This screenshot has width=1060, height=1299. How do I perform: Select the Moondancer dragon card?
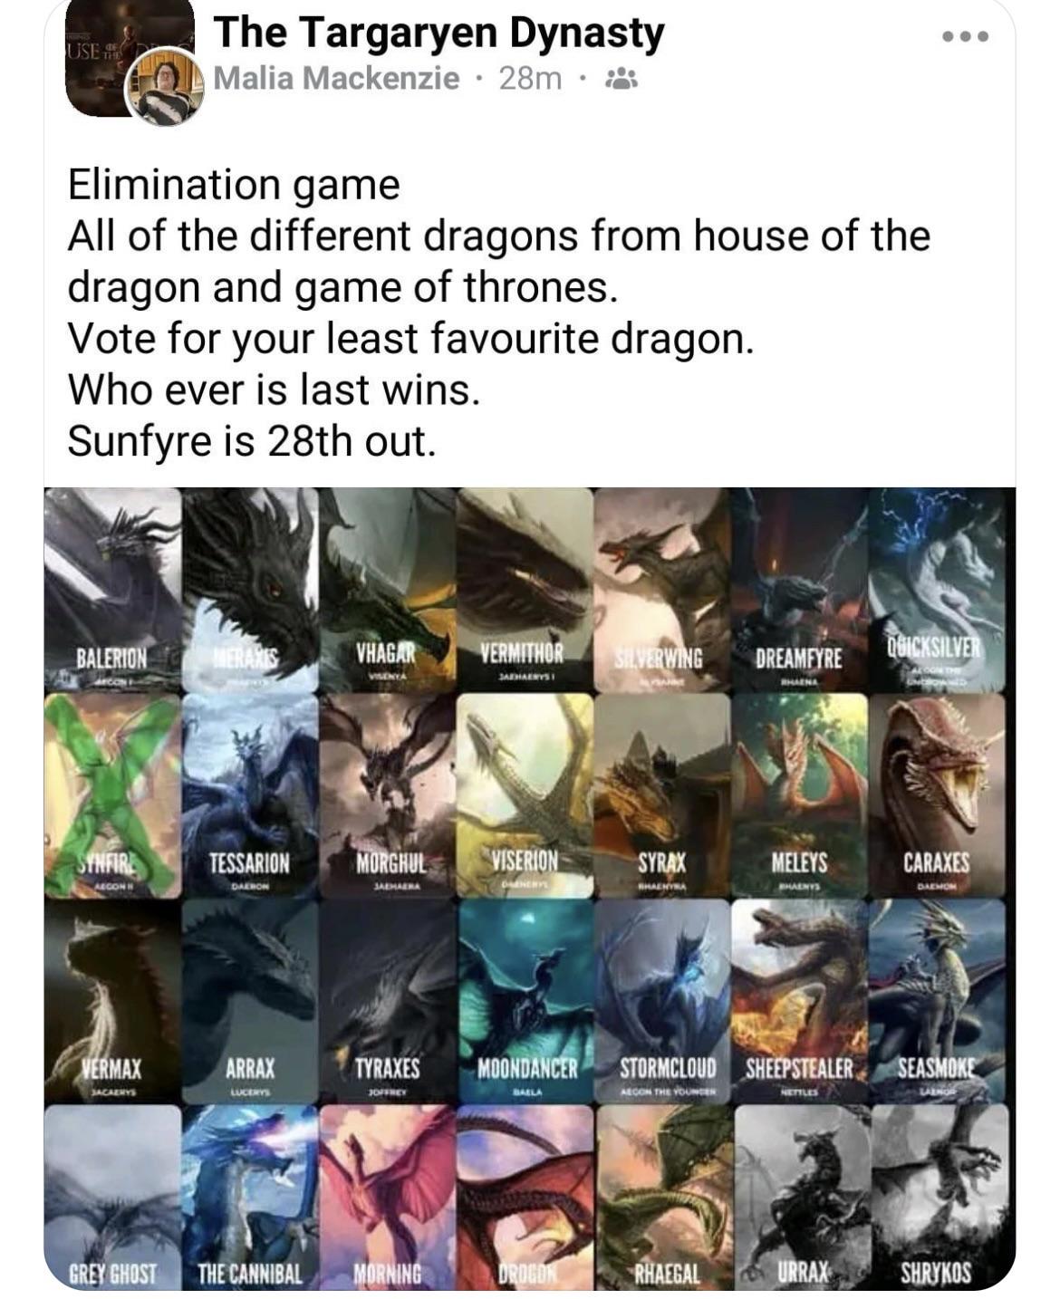[x=525, y=1001]
